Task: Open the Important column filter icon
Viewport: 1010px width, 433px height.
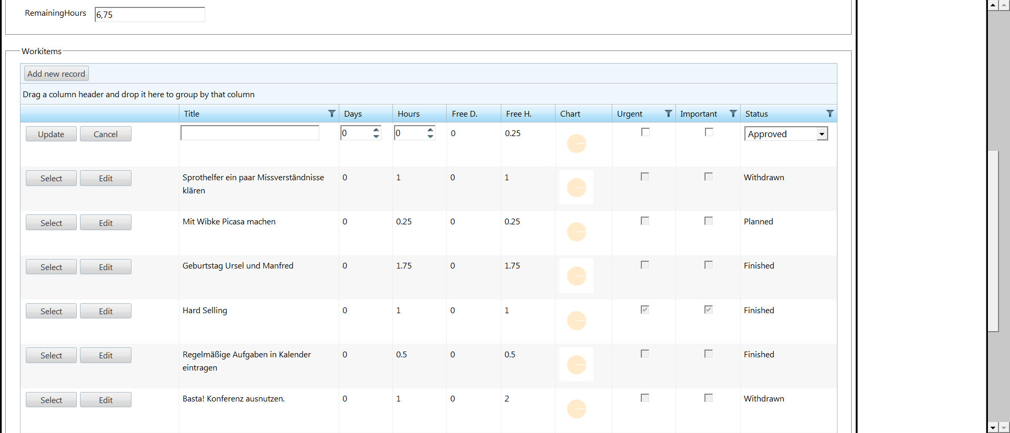Action: coord(733,114)
